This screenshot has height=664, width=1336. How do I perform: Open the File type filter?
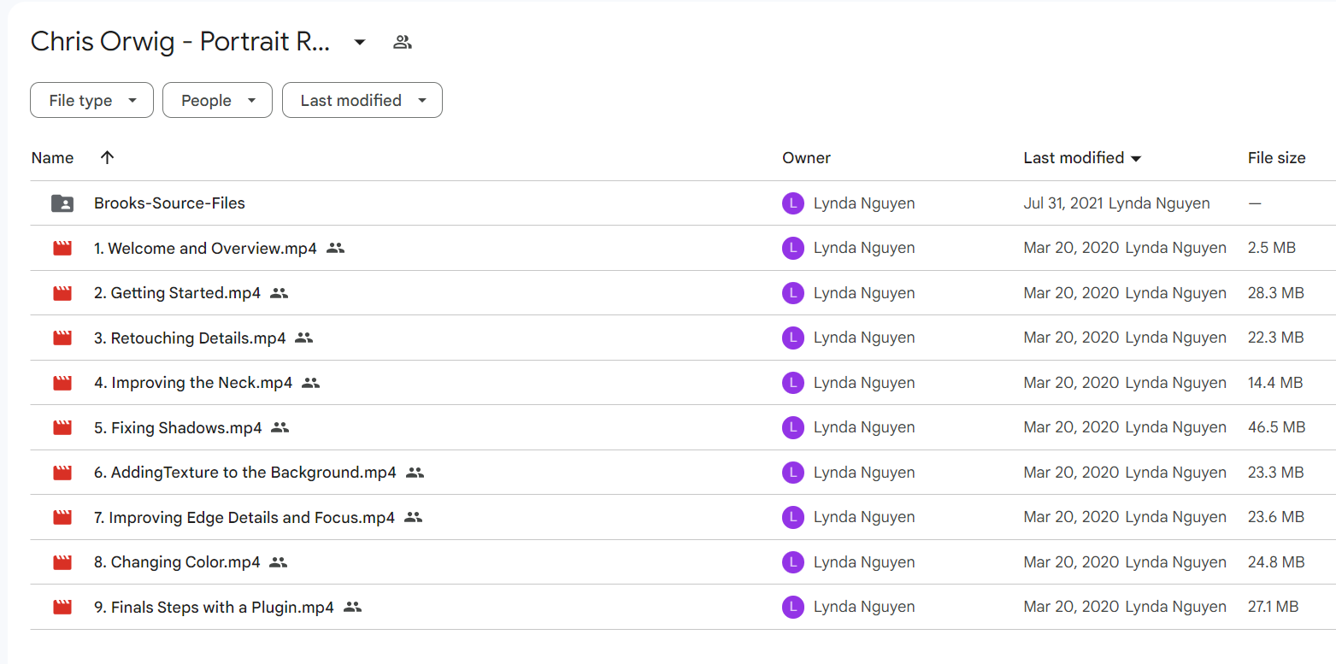point(91,100)
